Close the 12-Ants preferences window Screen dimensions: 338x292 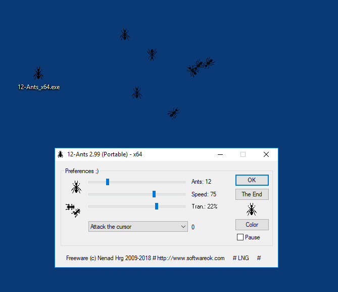click(266, 154)
